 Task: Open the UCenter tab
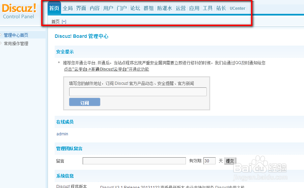(238, 8)
